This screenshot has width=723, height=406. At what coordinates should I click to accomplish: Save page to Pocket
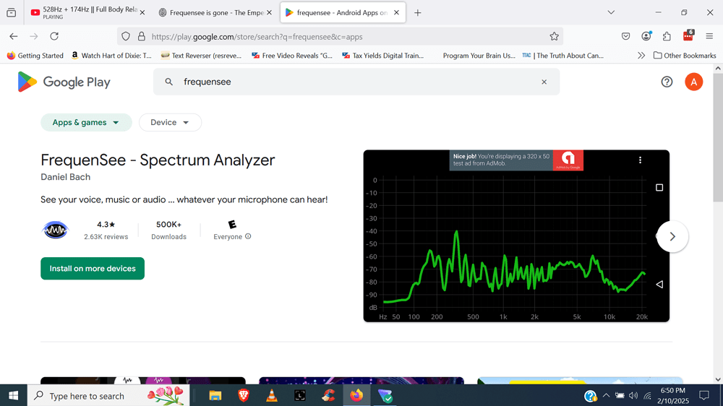625,36
